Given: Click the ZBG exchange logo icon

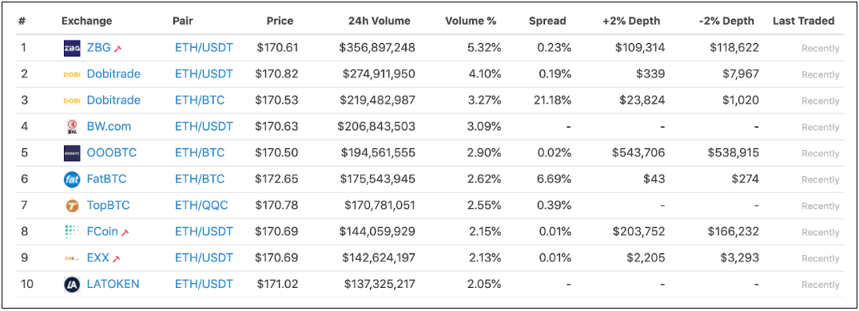Looking at the screenshot, I should (72, 48).
